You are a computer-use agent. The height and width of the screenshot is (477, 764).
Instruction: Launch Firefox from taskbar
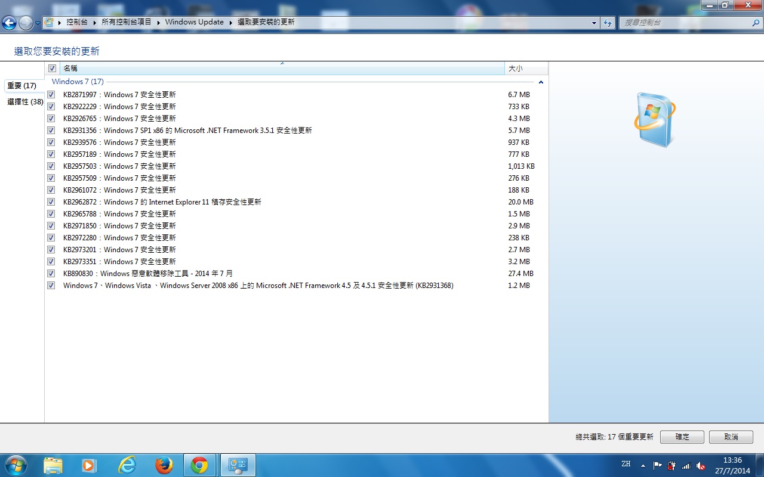coord(164,465)
